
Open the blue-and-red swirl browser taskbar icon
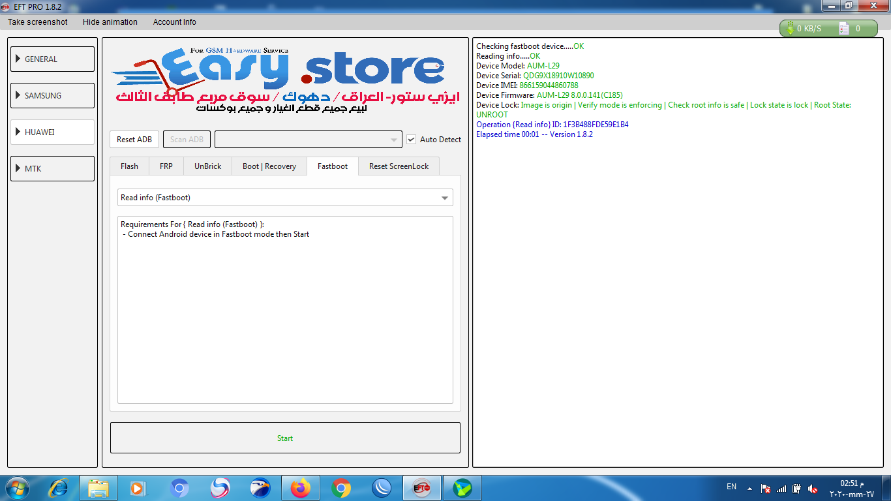pyautogui.click(x=220, y=488)
